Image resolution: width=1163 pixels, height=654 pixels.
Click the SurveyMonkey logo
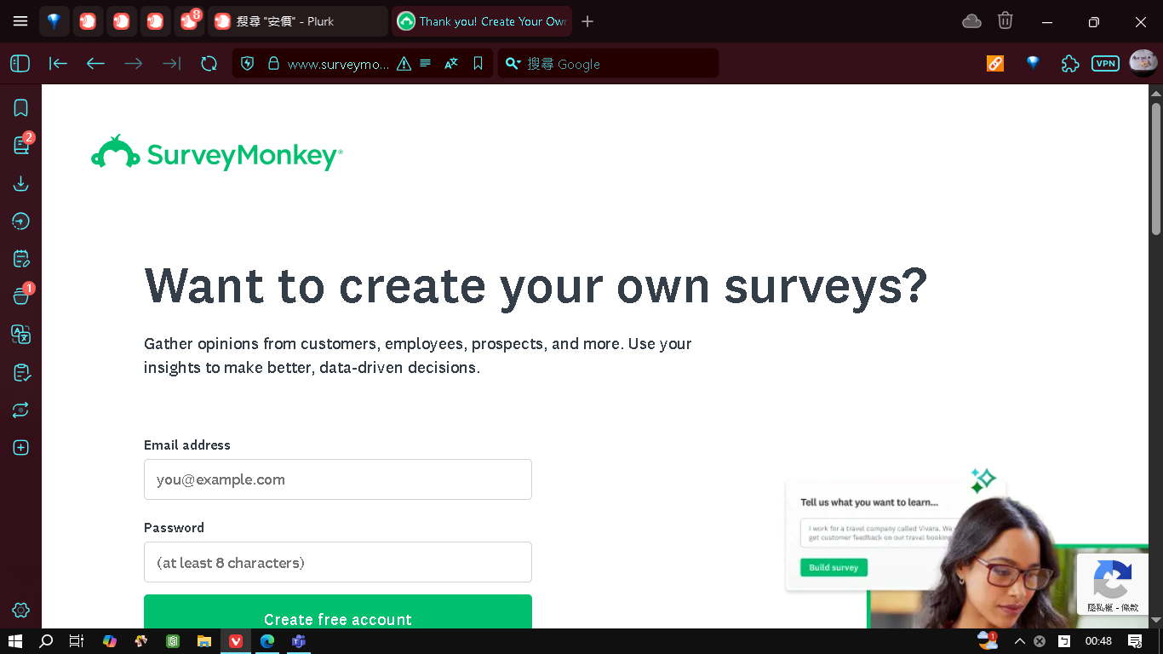(217, 153)
